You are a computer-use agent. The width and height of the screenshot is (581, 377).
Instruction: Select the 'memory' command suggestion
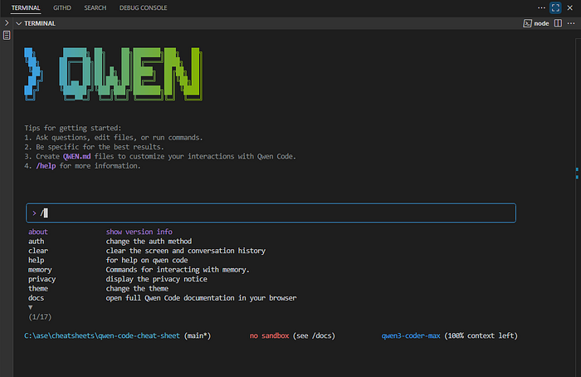[x=40, y=270]
